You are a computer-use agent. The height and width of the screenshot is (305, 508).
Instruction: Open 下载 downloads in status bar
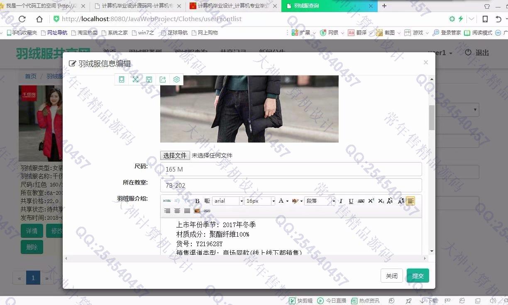click(x=429, y=301)
